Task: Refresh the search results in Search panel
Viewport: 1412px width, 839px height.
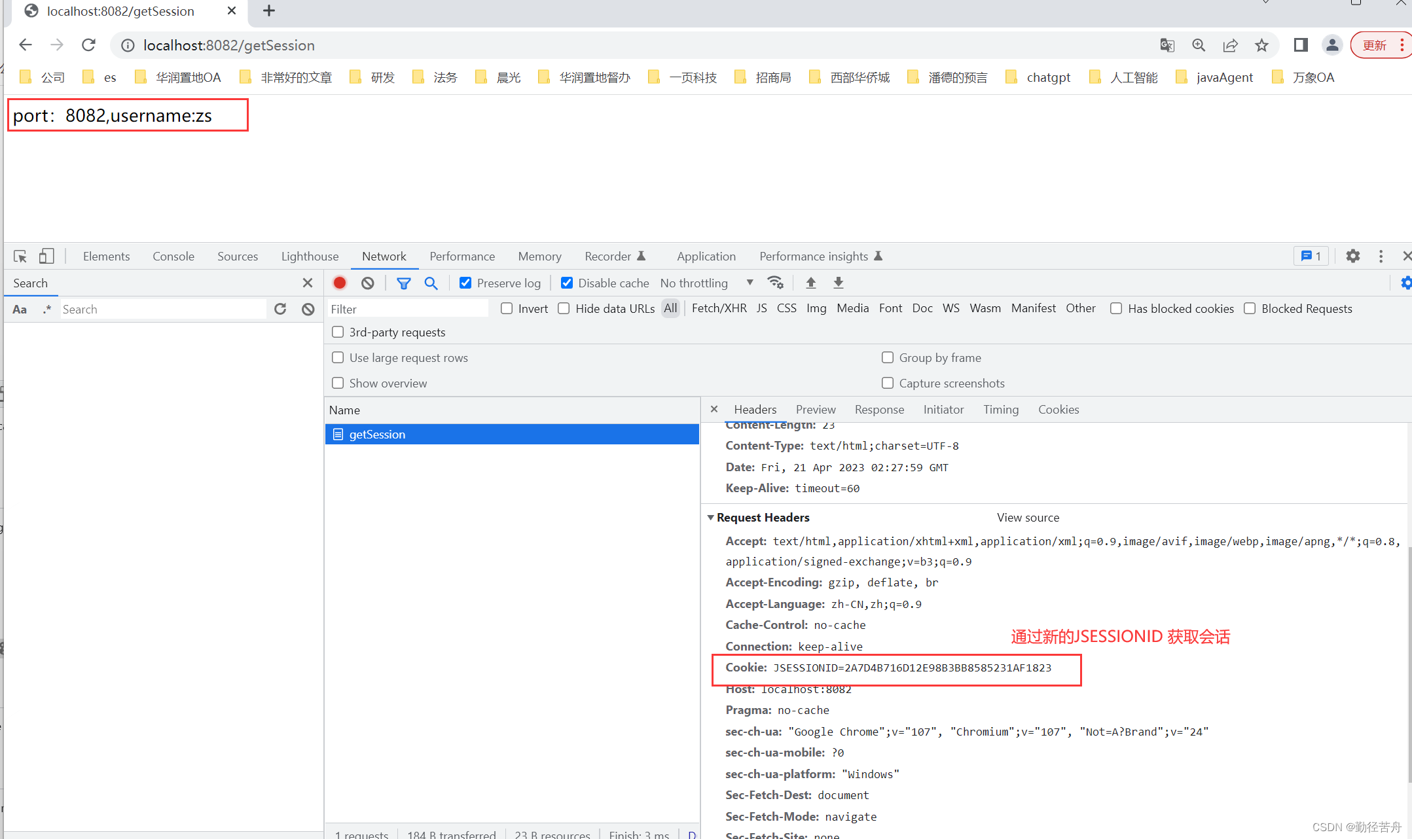Action: pos(280,309)
